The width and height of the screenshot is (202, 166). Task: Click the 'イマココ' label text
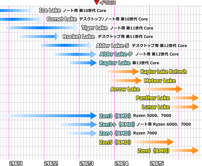pos(108,3)
